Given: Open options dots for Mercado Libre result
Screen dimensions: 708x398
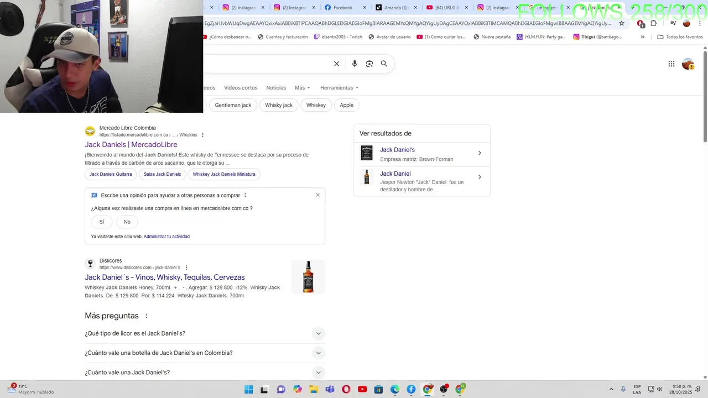Looking at the screenshot, I should [x=203, y=135].
